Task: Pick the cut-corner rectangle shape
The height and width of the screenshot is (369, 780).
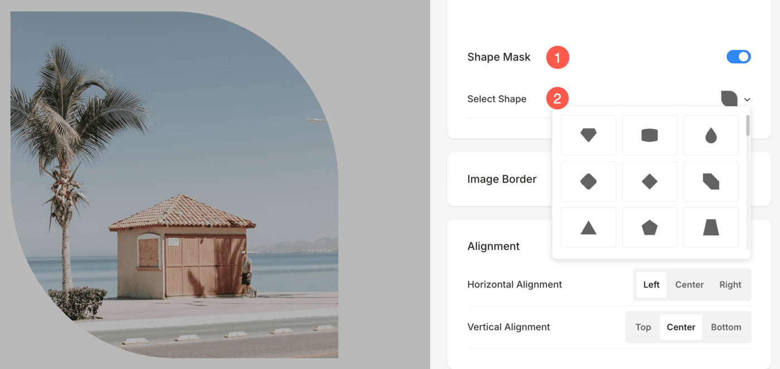Action: (x=711, y=181)
